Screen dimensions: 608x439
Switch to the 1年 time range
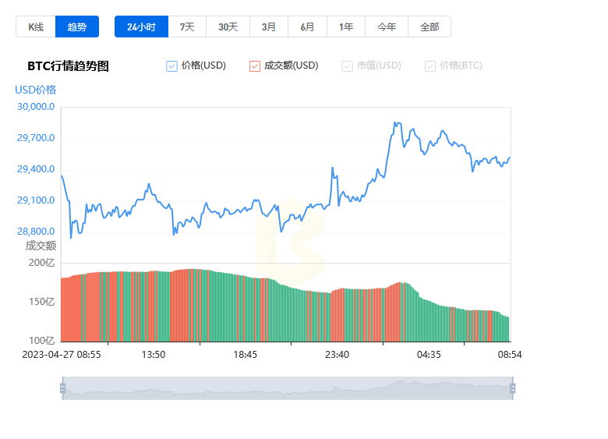coord(346,27)
